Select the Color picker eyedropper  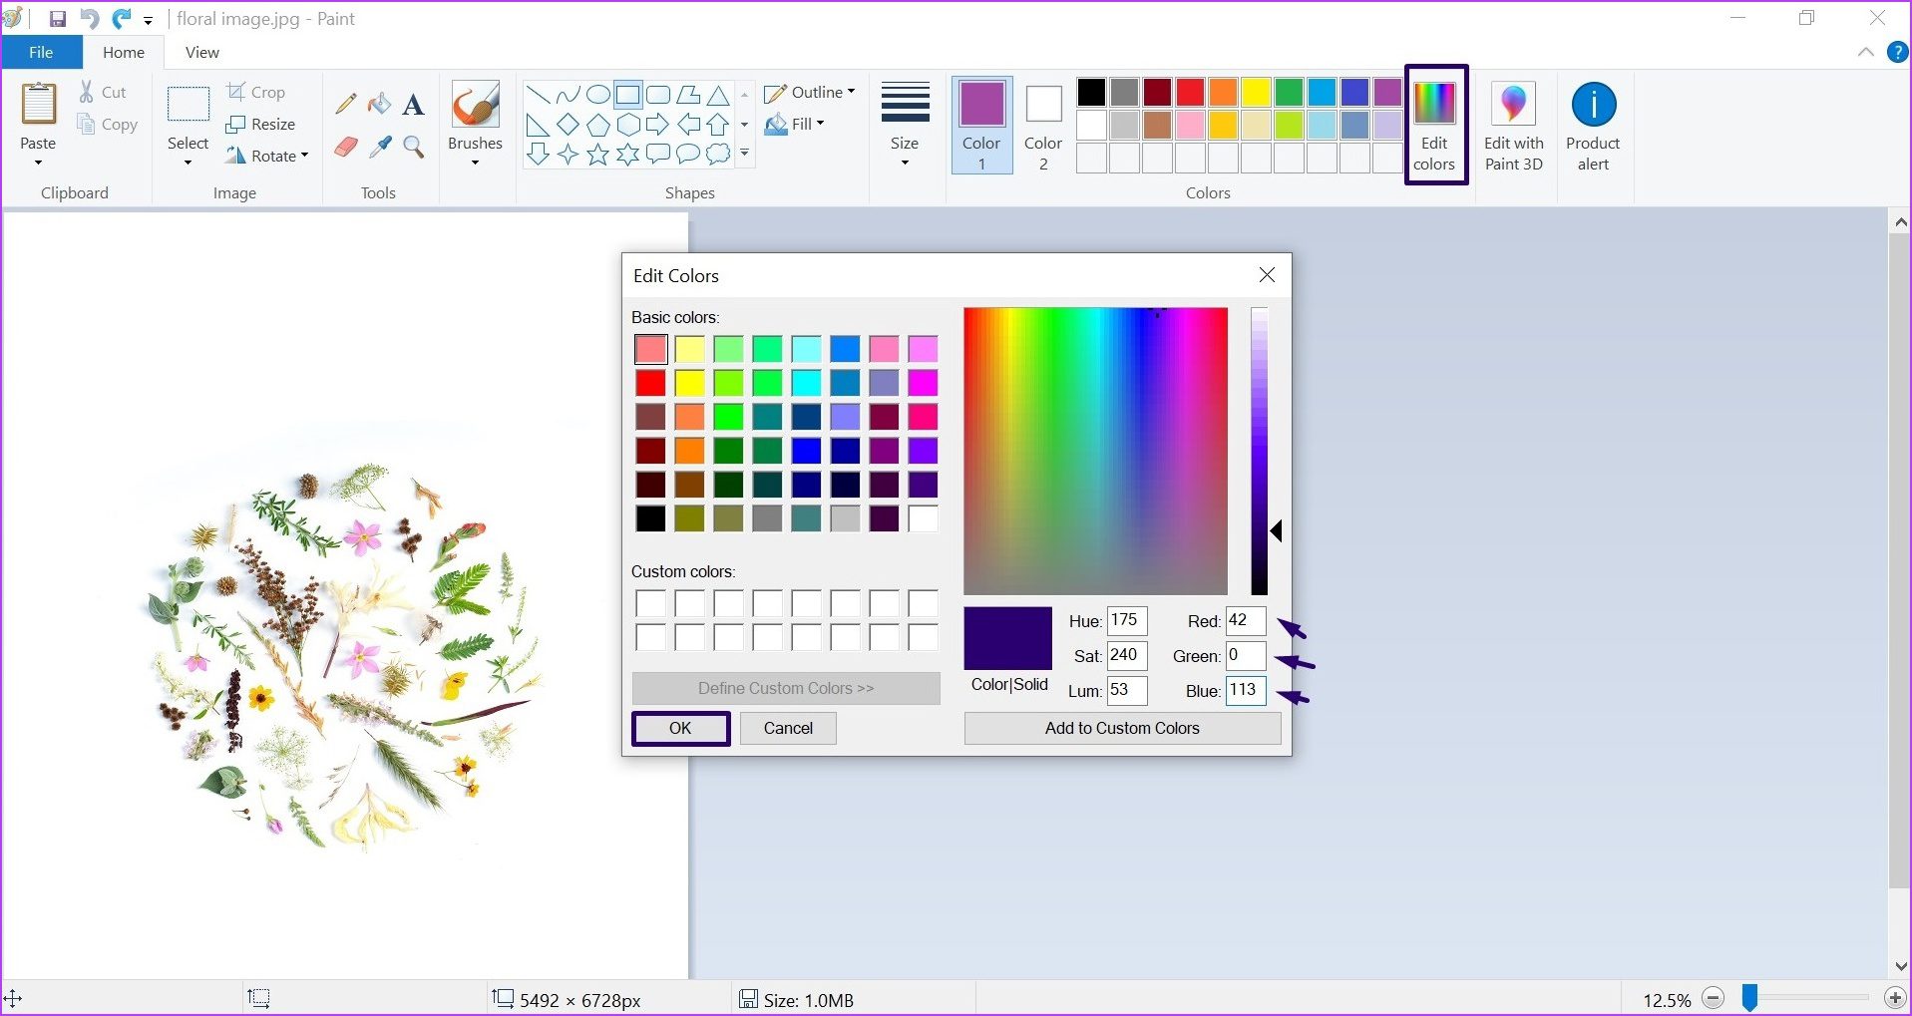[x=379, y=147]
